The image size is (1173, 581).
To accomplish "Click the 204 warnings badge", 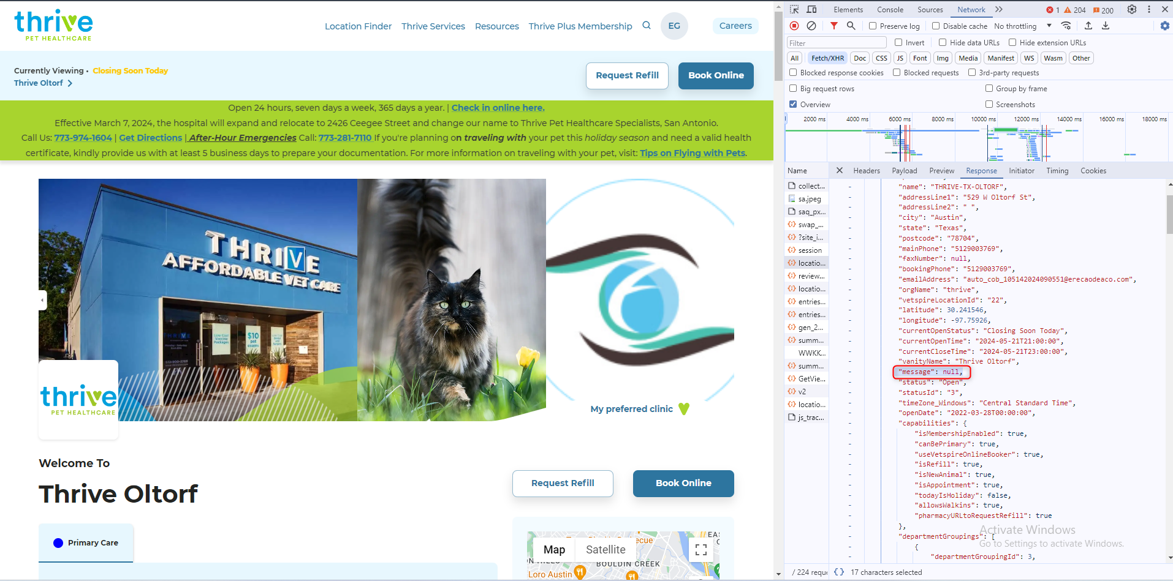I will 1075,10.
